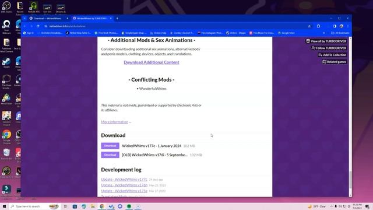The image size is (373, 210).
Task: Click the site information icon in address bar
Action: tap(45, 26)
